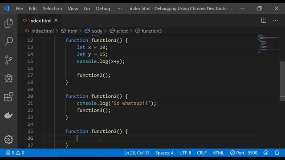
Task: Click the errors and warnings status indicator
Action: [x=15, y=153]
